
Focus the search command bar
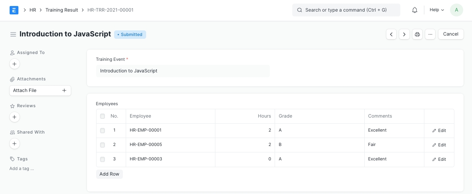click(346, 10)
